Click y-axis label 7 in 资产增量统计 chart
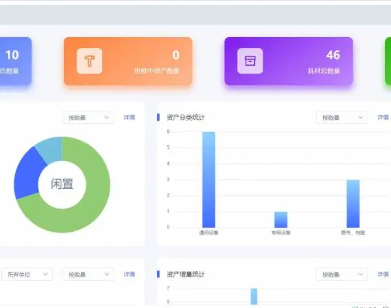This screenshot has height=308, width=391. [168, 288]
